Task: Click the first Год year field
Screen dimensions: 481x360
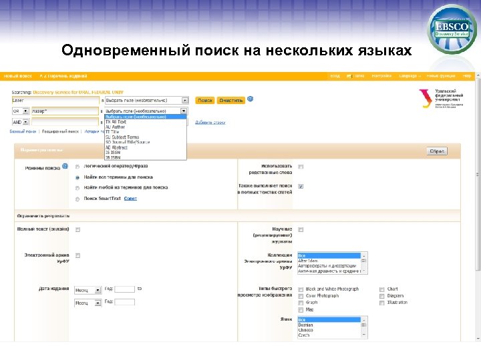Action: pyautogui.click(x=124, y=289)
